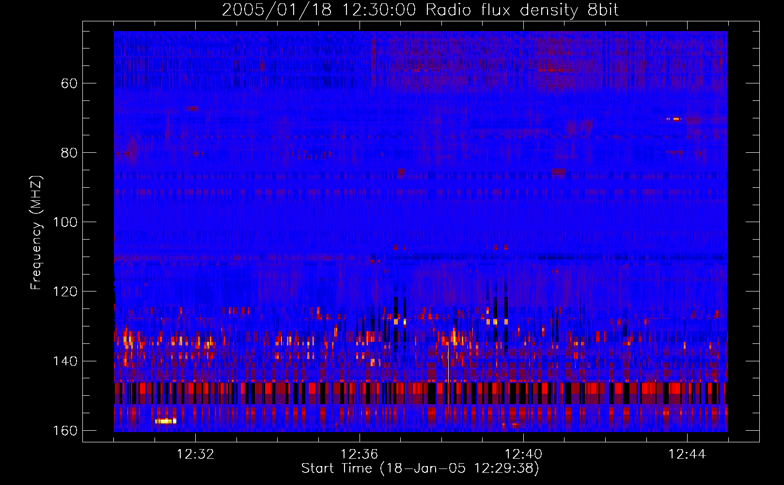Image resolution: width=784 pixels, height=485 pixels.
Task: Click the 12:44 time tick label
Action: pyautogui.click(x=687, y=454)
